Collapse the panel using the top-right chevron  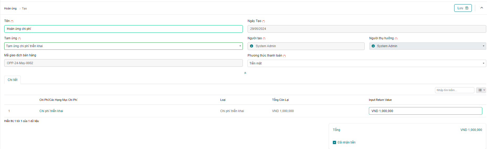click(481, 8)
